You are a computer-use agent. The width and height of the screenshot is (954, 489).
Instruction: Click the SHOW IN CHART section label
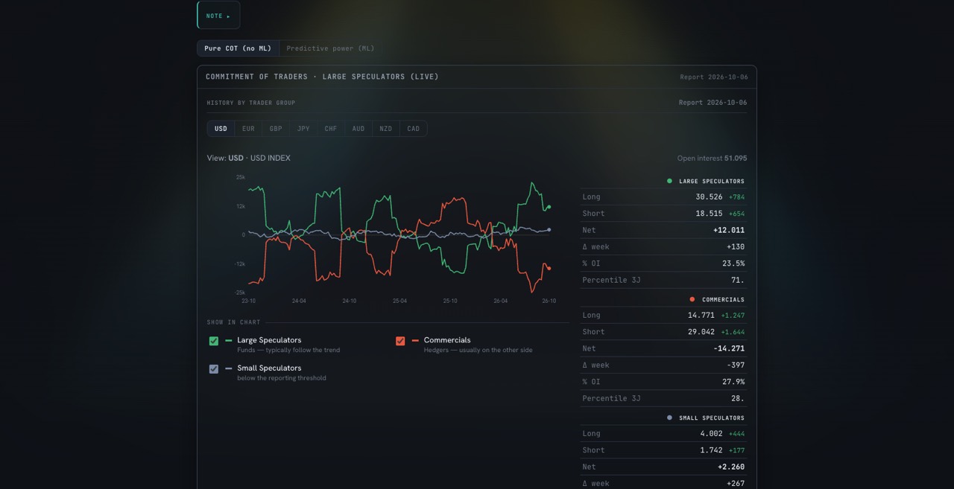point(234,322)
